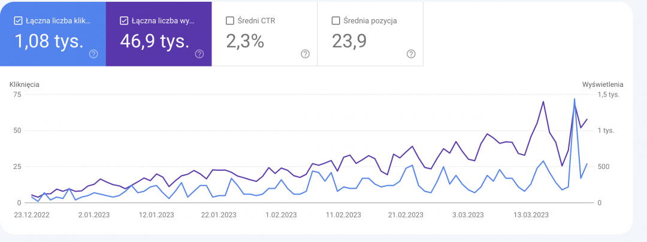Open help icon in total clicks card
Screen dimensions: 647x242
pos(94,54)
